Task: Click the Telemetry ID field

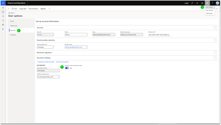Action: pos(159,35)
